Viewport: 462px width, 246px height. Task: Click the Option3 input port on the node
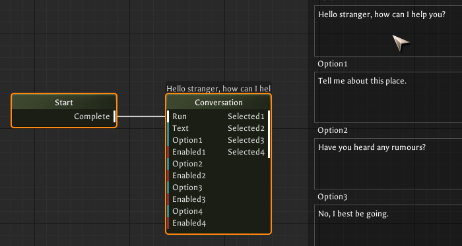tap(168, 187)
